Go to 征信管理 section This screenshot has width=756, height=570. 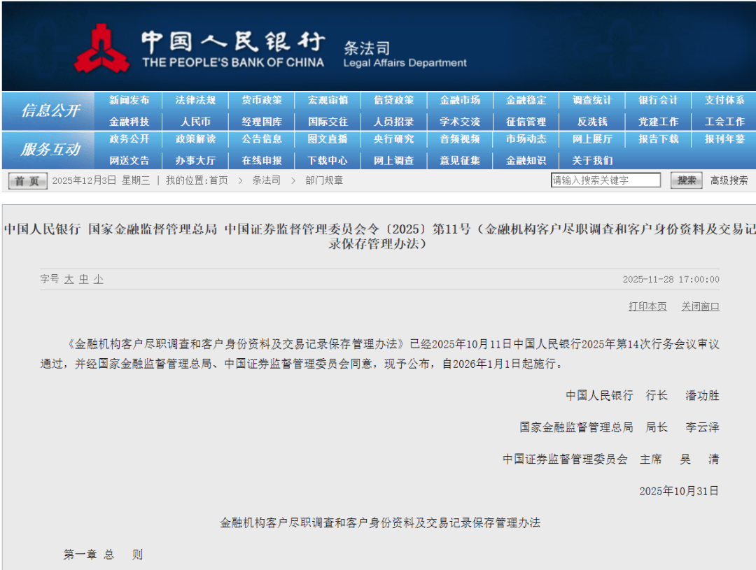point(526,122)
